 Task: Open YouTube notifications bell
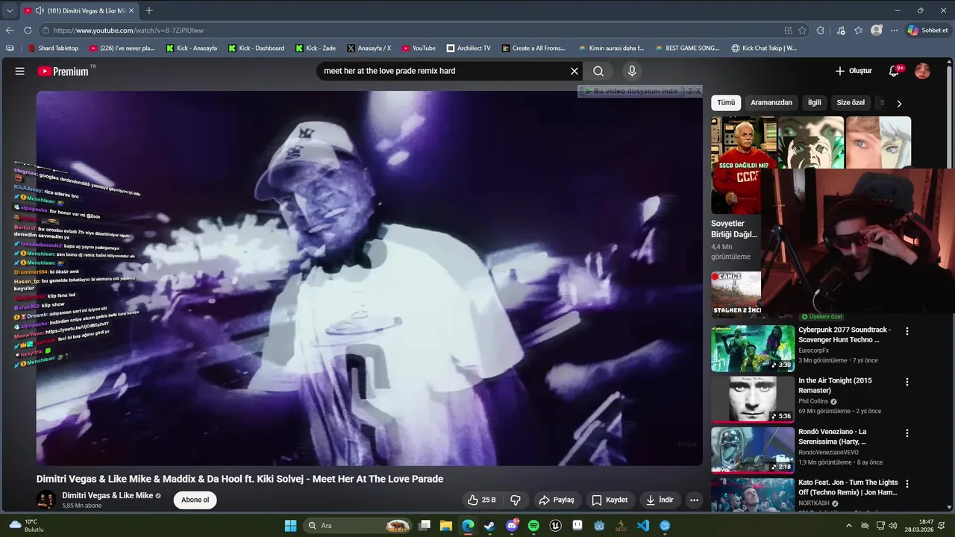[894, 71]
